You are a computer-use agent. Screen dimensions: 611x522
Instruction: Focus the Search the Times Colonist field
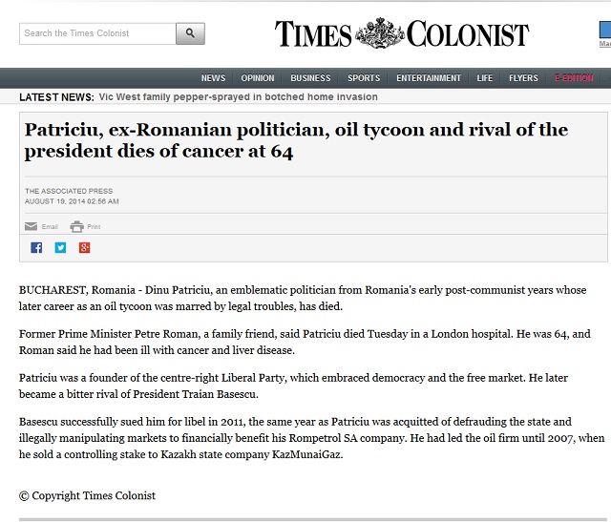[97, 33]
